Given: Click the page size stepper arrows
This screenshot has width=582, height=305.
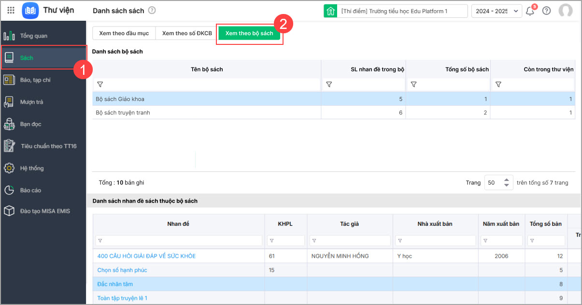Looking at the screenshot, I should pos(506,182).
